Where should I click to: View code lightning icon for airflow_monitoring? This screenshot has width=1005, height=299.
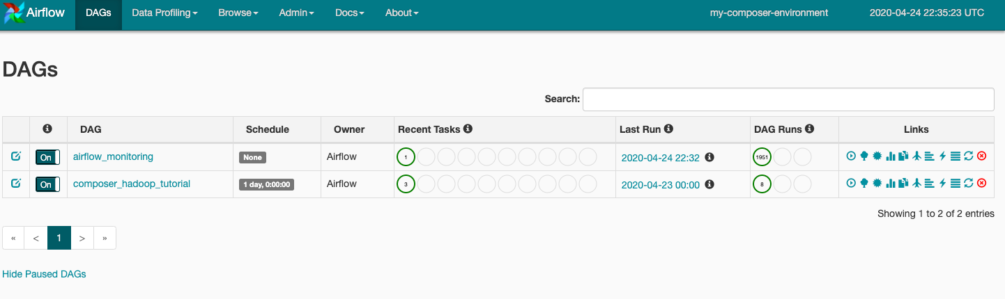point(942,156)
